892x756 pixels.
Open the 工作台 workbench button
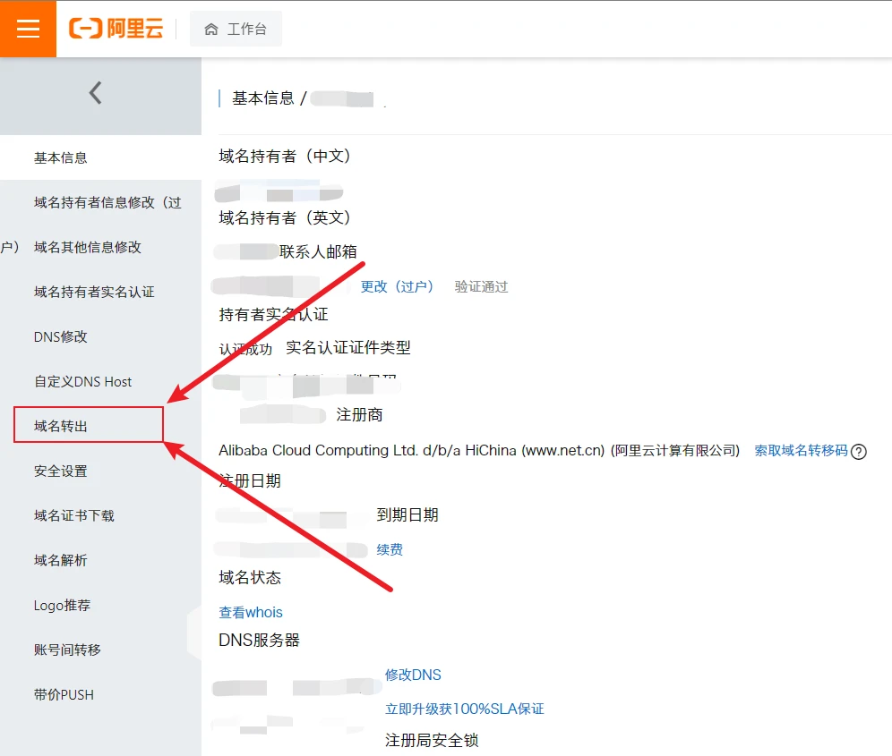pos(236,29)
